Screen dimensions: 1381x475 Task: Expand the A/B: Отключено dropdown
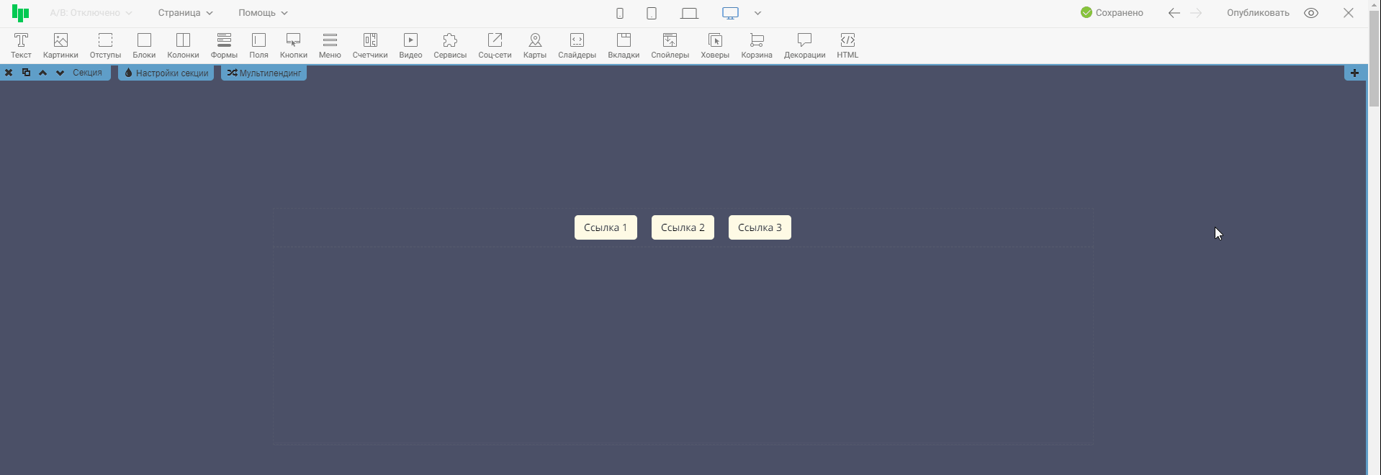(x=91, y=13)
